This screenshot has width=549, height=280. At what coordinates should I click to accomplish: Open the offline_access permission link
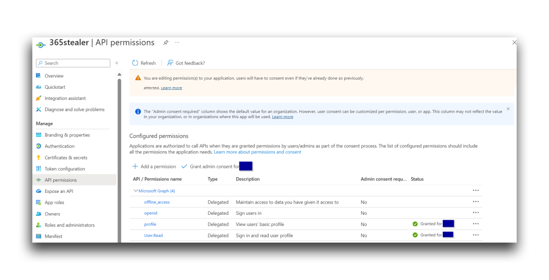(x=157, y=202)
